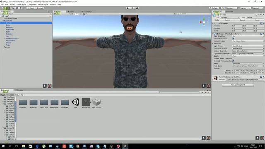Open the Cast Shadows dropdown
265x149 pixels.
tap(248, 36)
